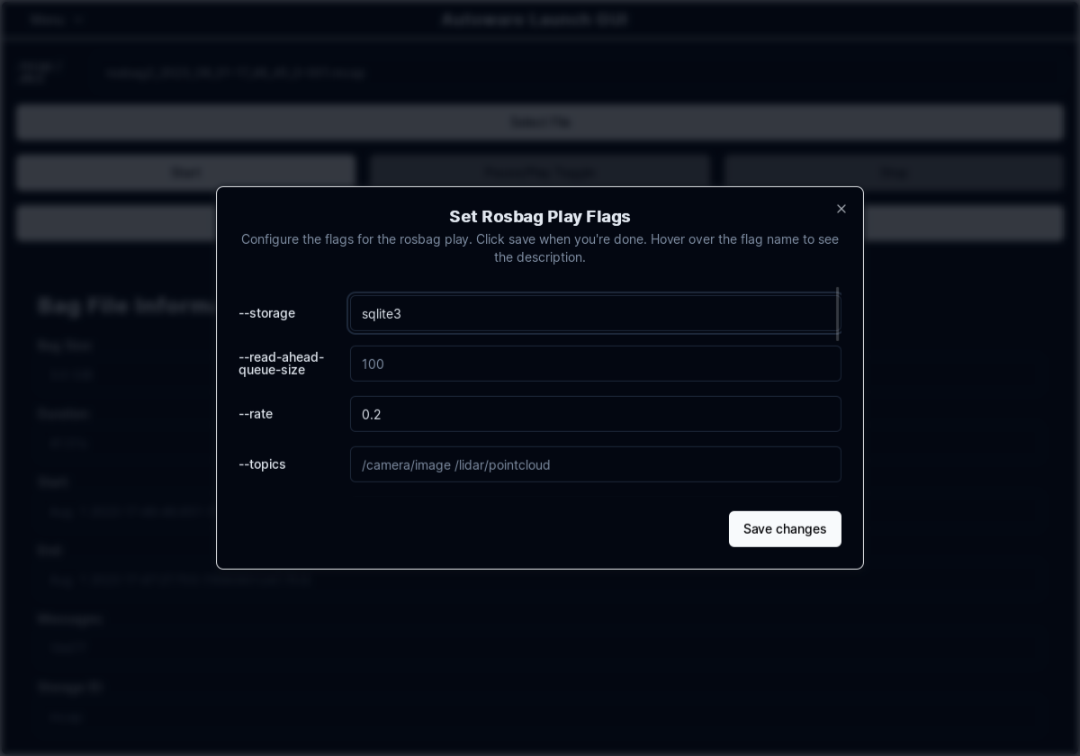Click the --read-ahead-queue-size input field
This screenshot has height=756, width=1080.
pos(596,364)
